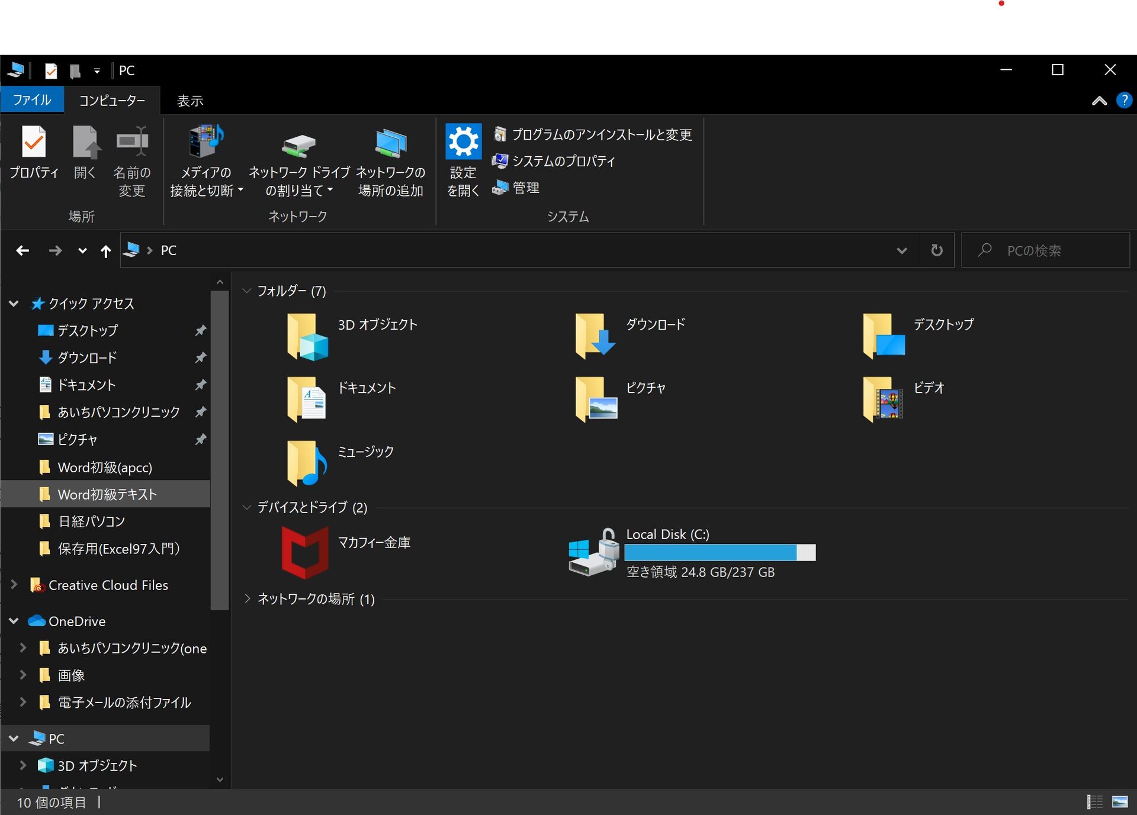Go up one folder level with the up arrow
This screenshot has height=815, width=1137.
pos(105,251)
